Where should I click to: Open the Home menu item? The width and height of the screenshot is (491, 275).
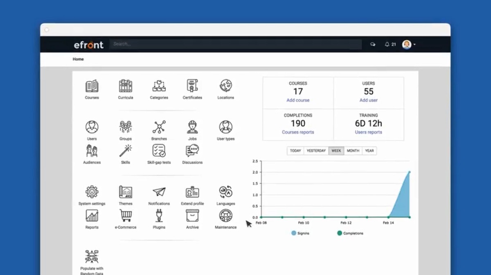coord(78,59)
